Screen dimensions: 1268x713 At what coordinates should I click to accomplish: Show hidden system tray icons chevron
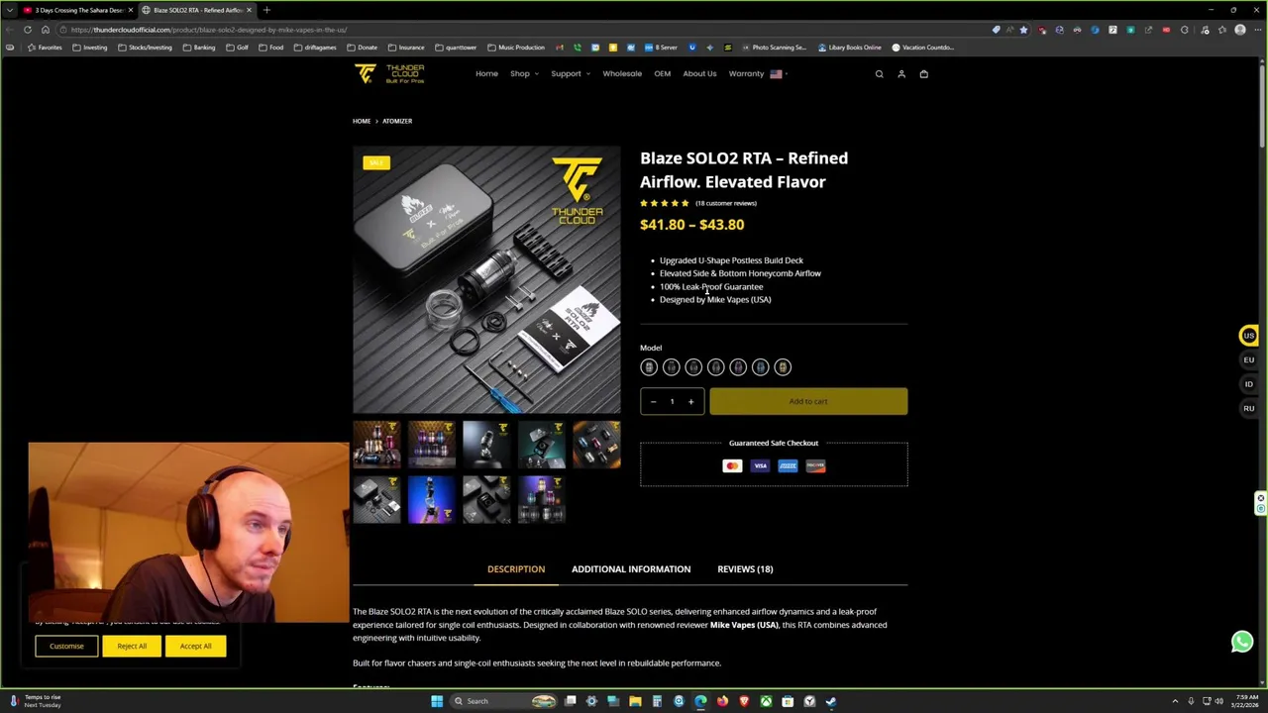1175,701
